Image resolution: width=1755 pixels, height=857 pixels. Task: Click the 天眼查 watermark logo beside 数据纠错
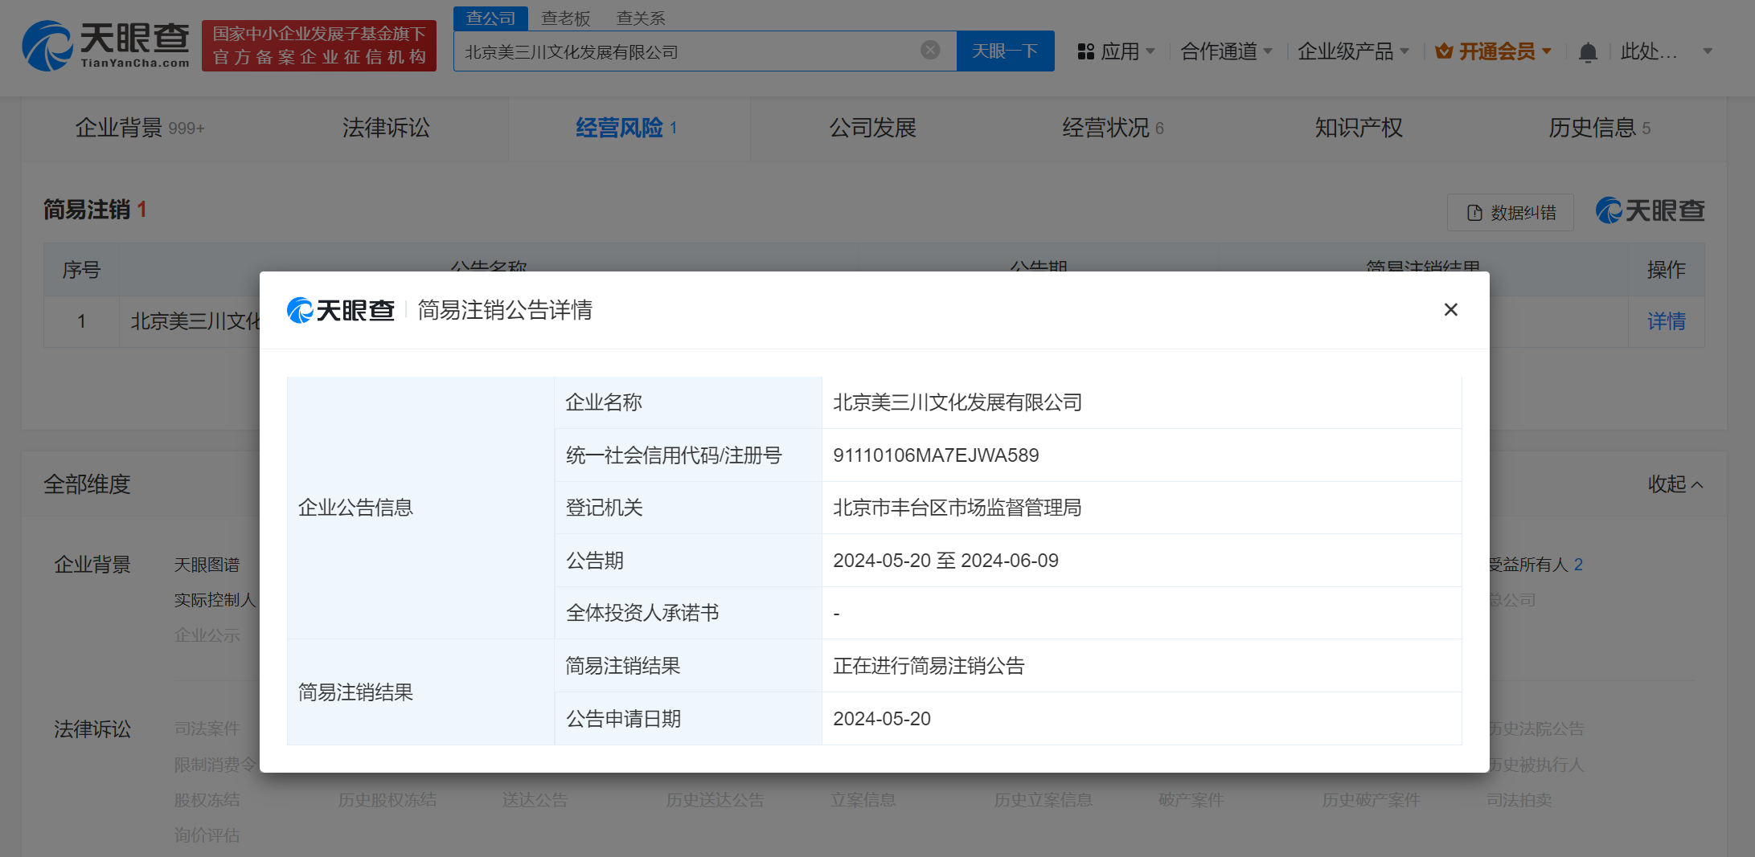point(1650,210)
